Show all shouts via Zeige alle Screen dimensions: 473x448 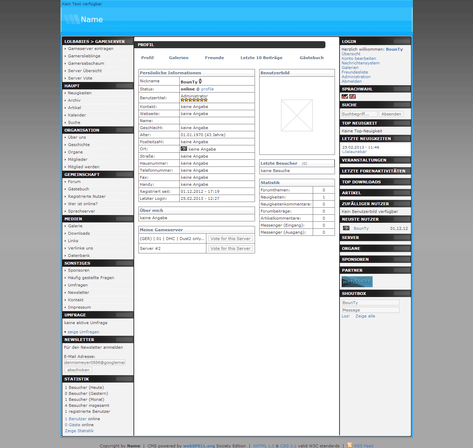coord(365,316)
